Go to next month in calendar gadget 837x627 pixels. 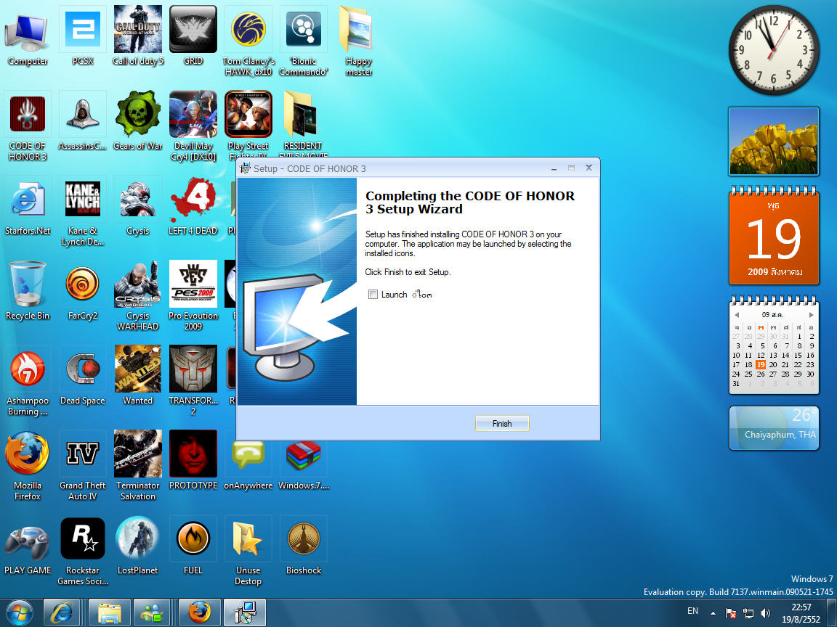click(811, 314)
